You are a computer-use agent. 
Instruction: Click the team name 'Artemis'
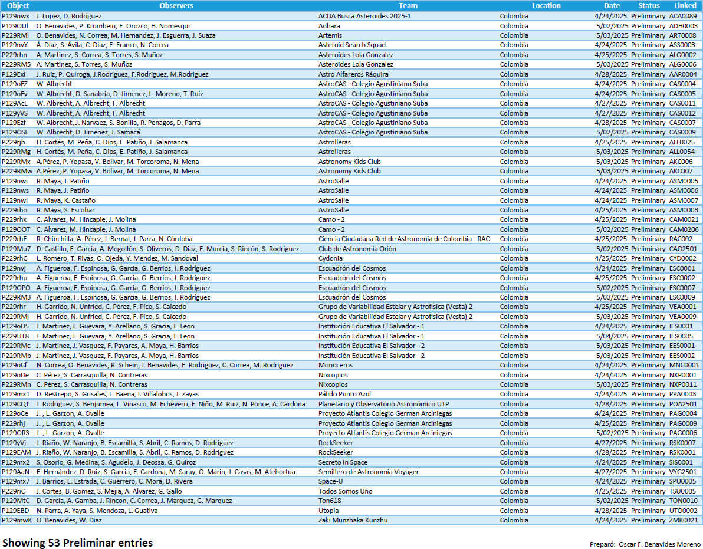click(330, 35)
